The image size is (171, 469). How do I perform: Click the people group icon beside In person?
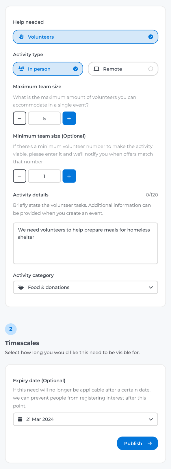(21, 69)
